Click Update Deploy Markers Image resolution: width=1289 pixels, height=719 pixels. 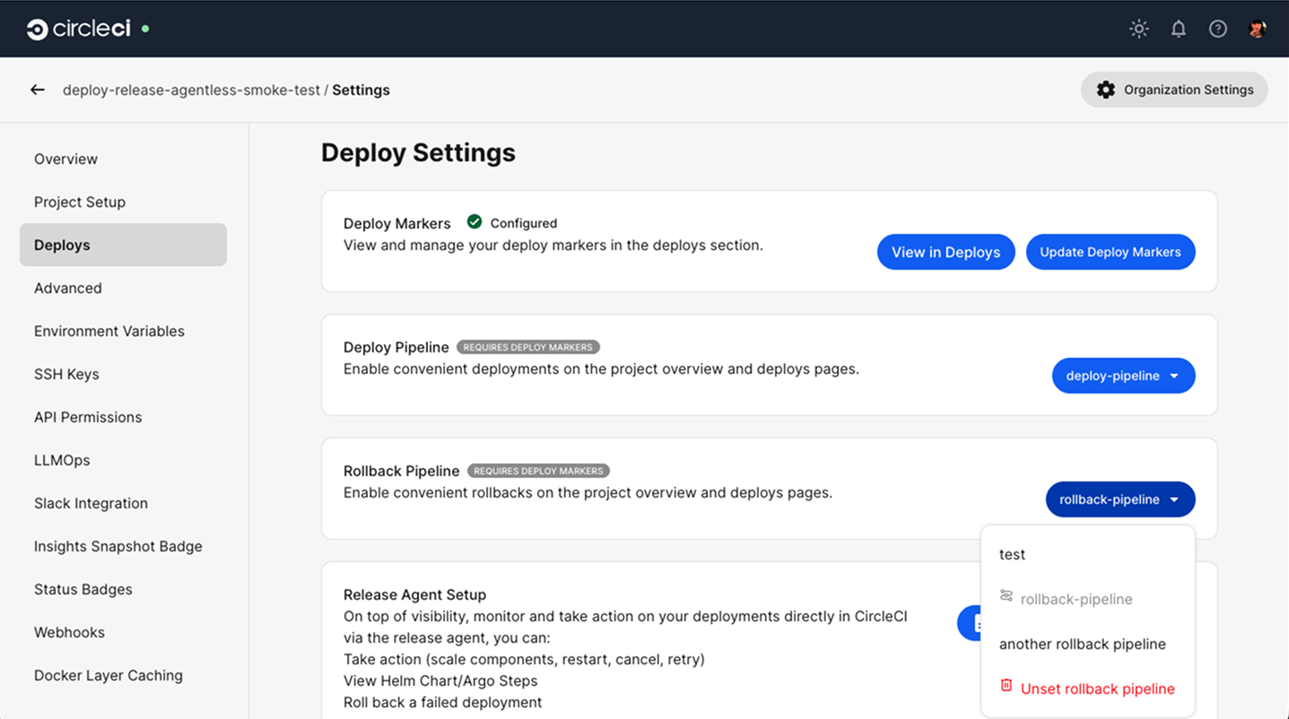click(1110, 252)
